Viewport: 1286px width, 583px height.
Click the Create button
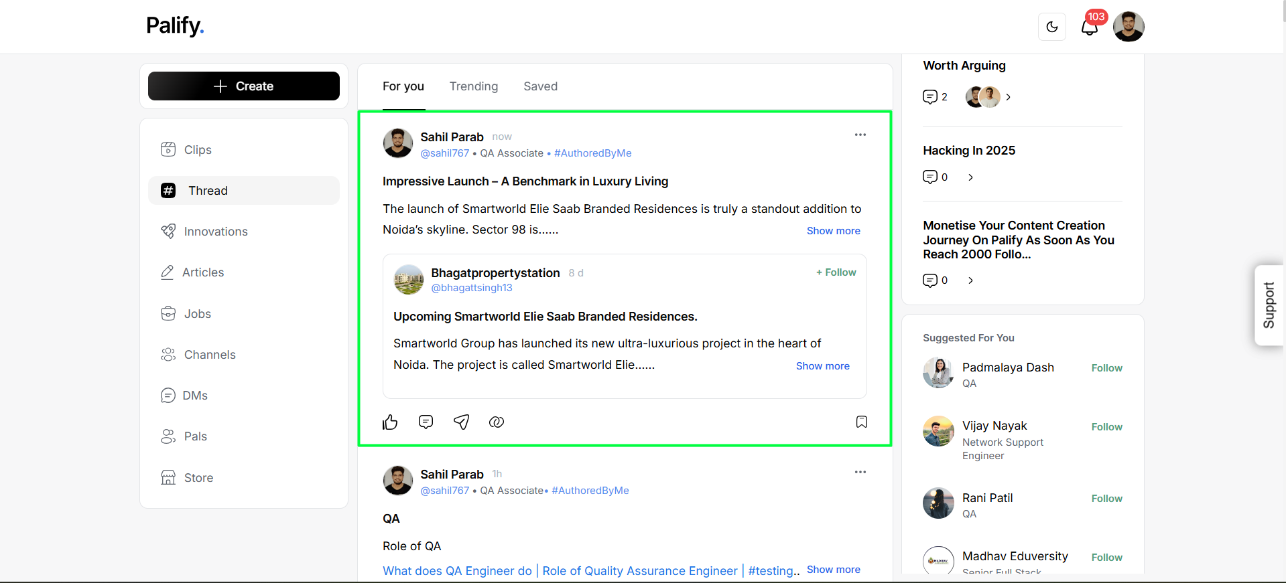(244, 86)
